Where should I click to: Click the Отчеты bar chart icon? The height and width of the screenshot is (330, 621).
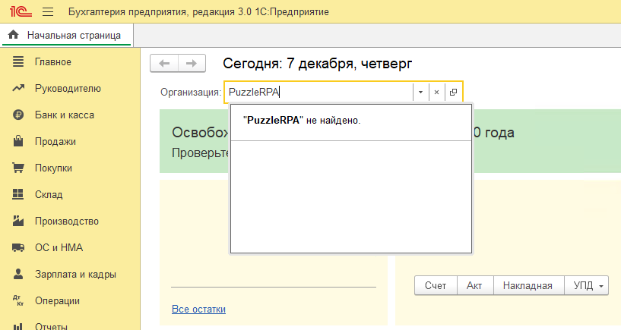[17, 326]
